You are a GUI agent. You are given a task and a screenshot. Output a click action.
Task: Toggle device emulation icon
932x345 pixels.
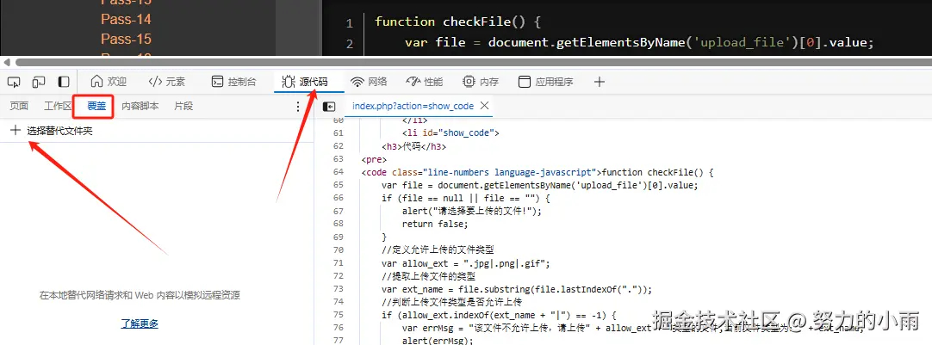coord(39,82)
